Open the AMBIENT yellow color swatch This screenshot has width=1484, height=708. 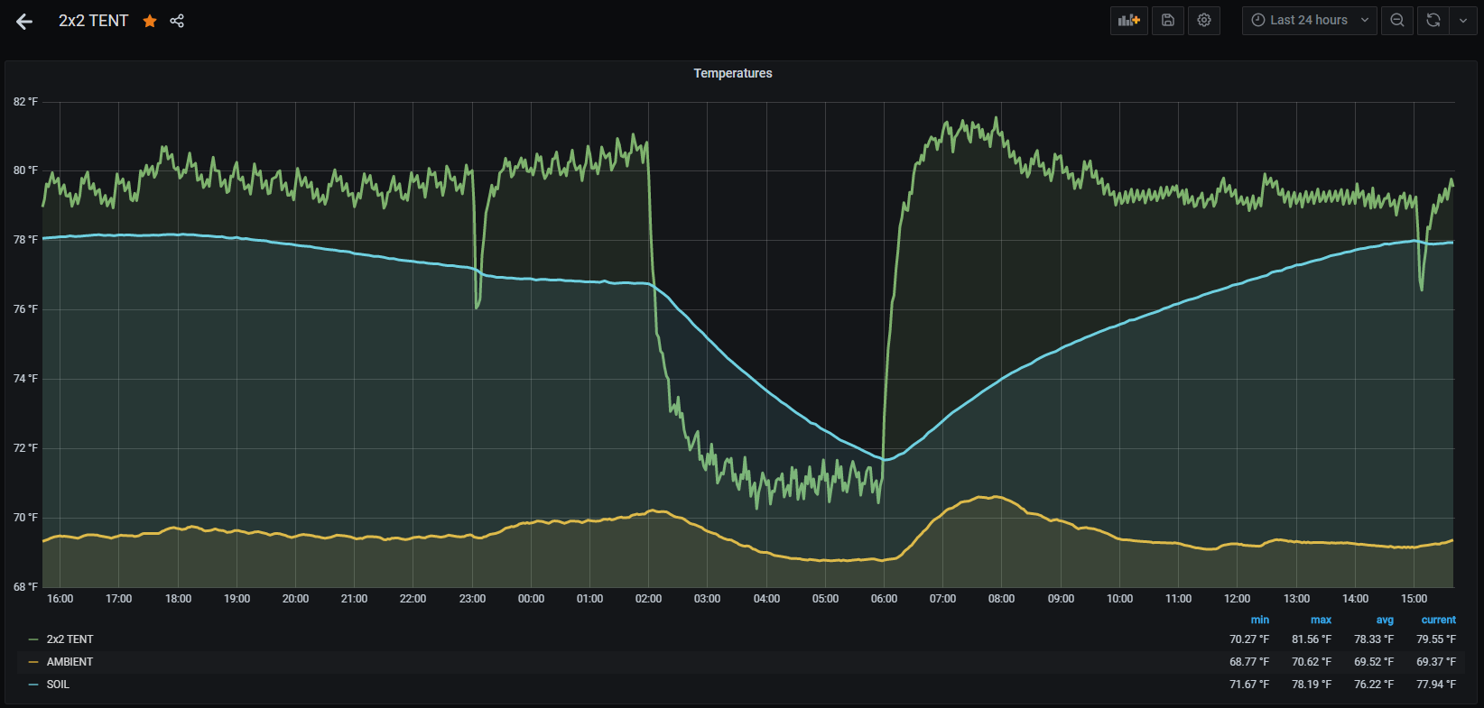point(33,662)
